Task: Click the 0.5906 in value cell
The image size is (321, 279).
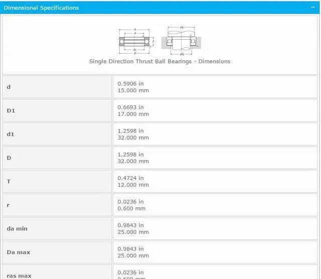Action: [x=130, y=84]
